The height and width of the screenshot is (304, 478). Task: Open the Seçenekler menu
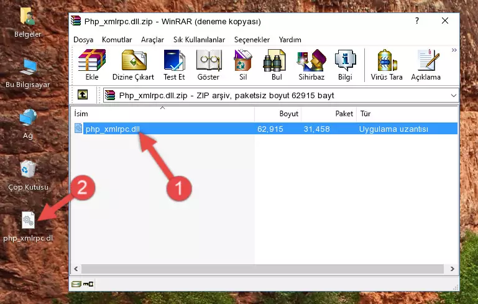(252, 40)
